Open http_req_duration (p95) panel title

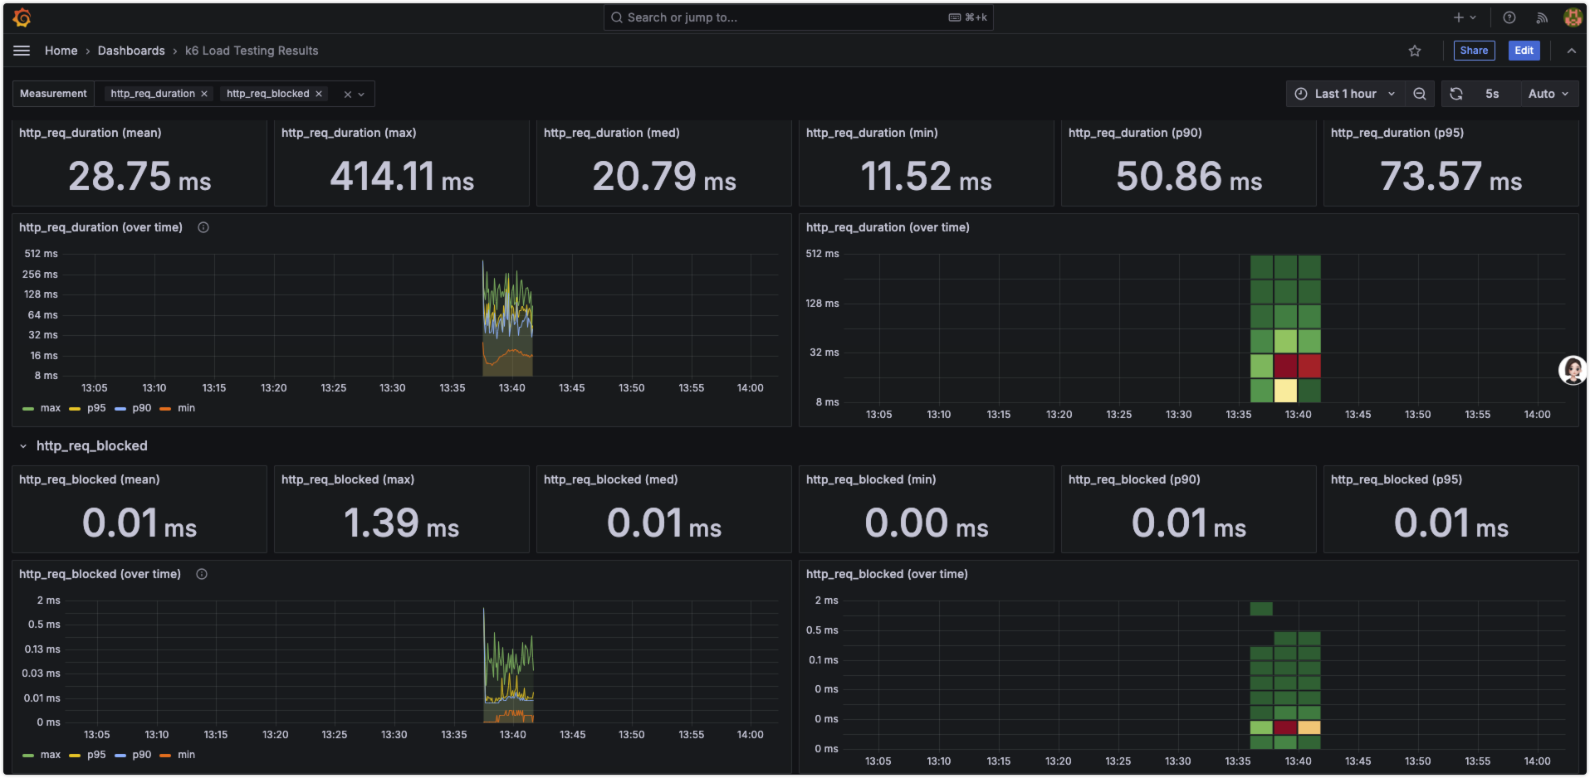tap(1397, 133)
